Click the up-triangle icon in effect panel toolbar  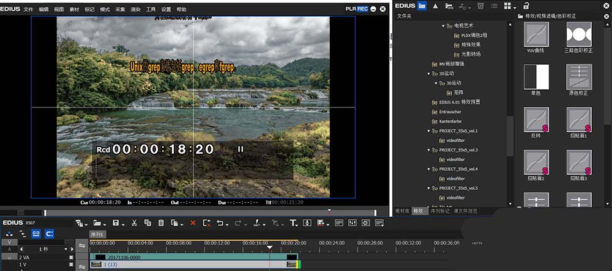click(x=436, y=5)
